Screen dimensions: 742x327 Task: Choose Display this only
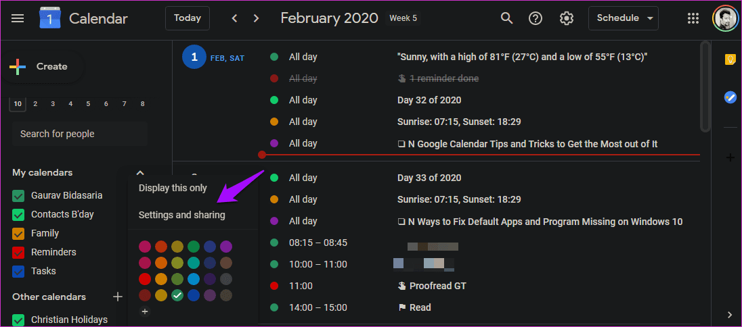(x=173, y=188)
